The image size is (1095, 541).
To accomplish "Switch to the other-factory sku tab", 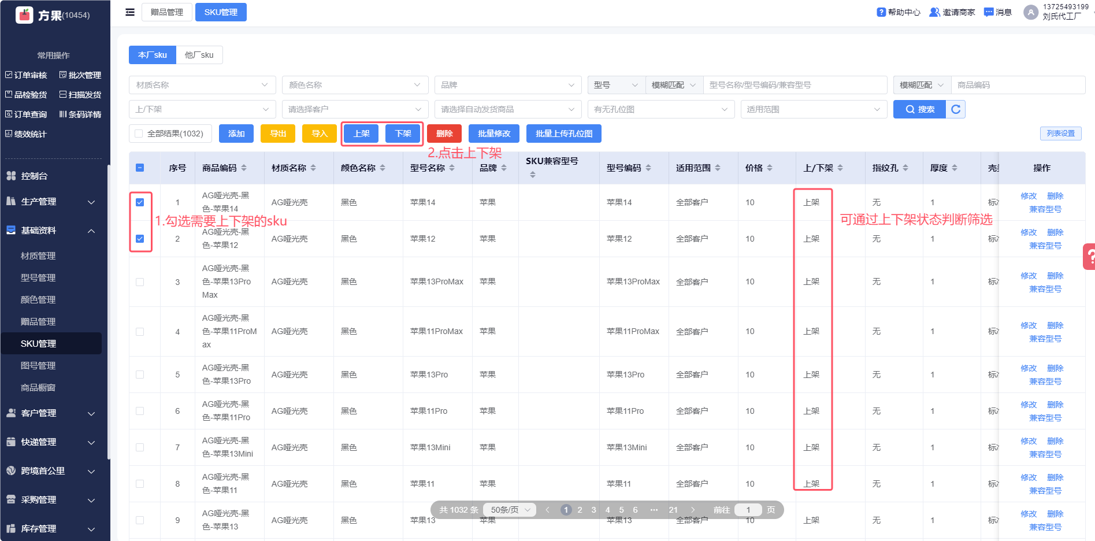I will (199, 55).
